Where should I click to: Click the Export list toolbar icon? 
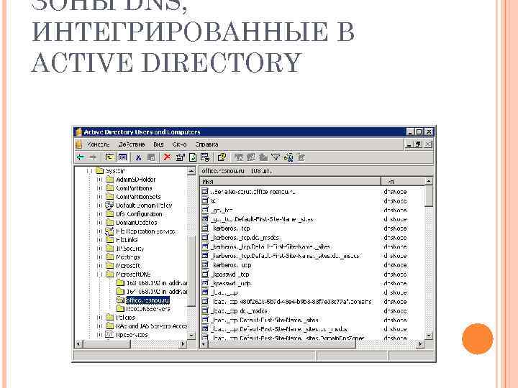point(205,157)
